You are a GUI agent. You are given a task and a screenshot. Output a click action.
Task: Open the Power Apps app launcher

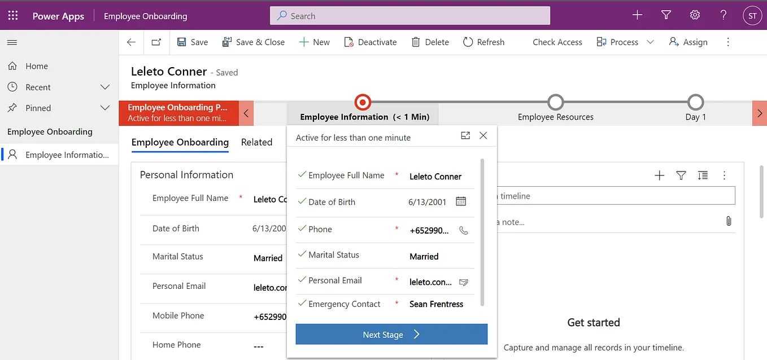(13, 15)
